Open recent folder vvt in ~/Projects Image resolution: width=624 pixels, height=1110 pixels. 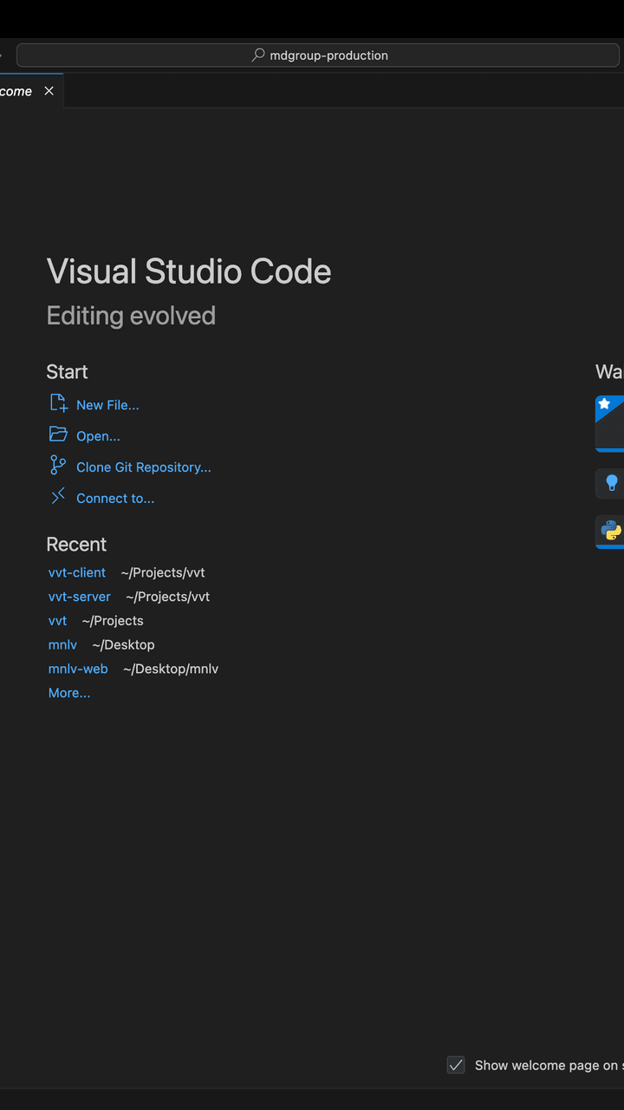tap(57, 621)
